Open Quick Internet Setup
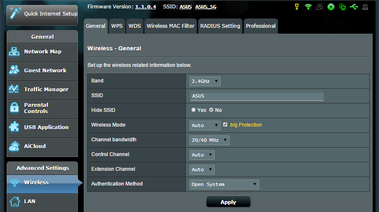The width and height of the screenshot is (379, 212). (x=42, y=15)
